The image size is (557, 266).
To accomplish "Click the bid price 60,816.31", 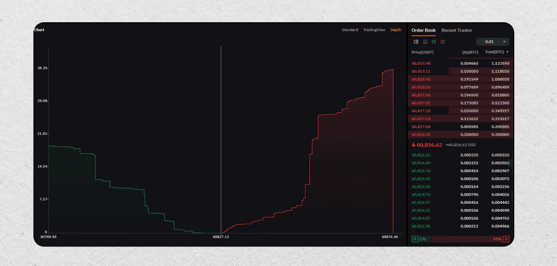I will [421, 155].
